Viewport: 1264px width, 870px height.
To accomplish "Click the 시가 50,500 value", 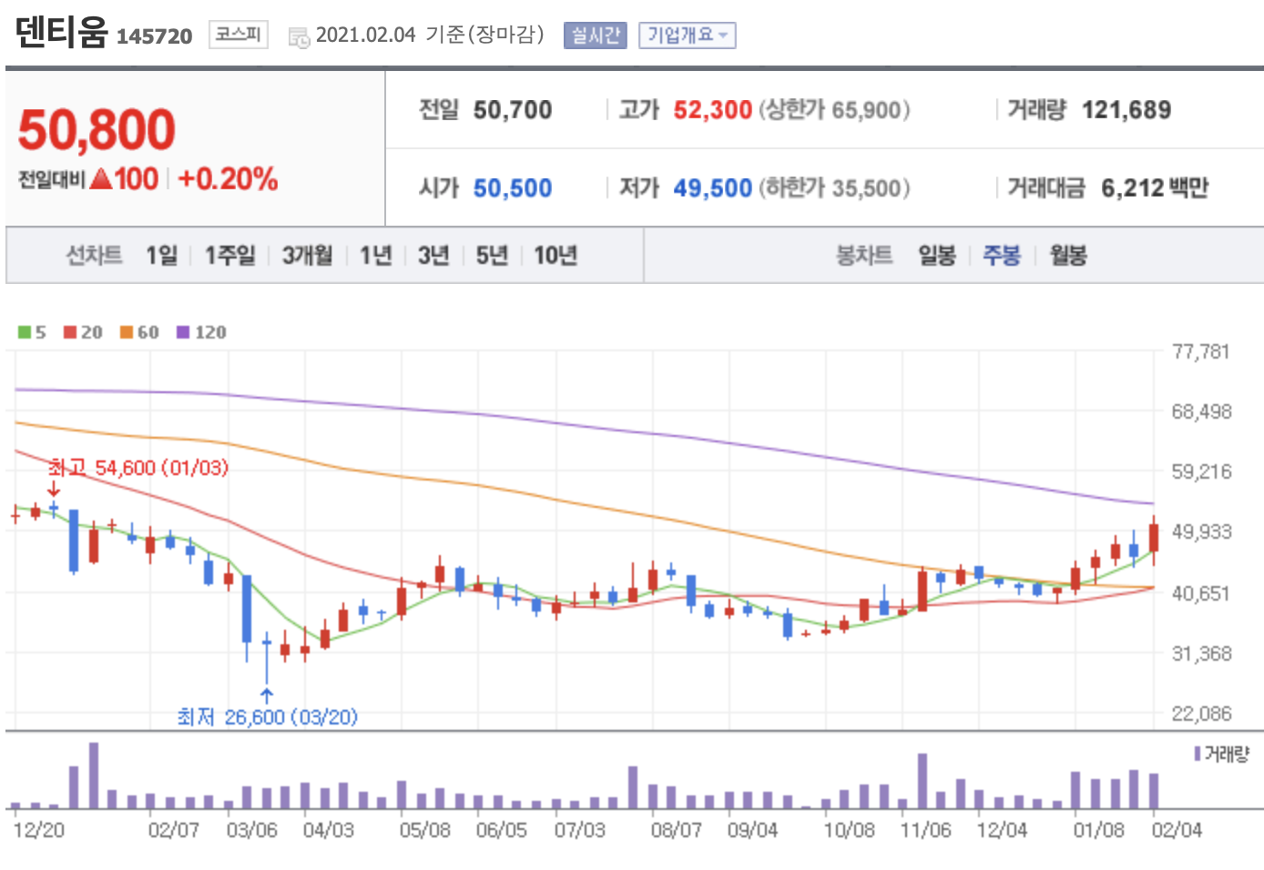I will click(x=513, y=188).
